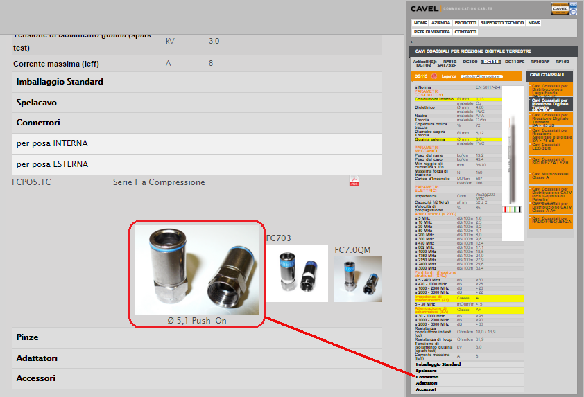584x397 pixels.
Task: Click the highlighted 'Conduttore interno' row
Action: pyautogui.click(x=458, y=99)
